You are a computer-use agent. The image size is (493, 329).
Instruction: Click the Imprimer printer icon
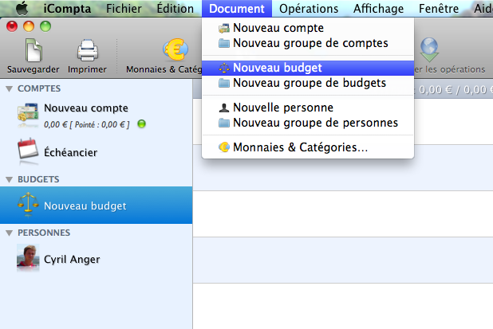[88, 50]
